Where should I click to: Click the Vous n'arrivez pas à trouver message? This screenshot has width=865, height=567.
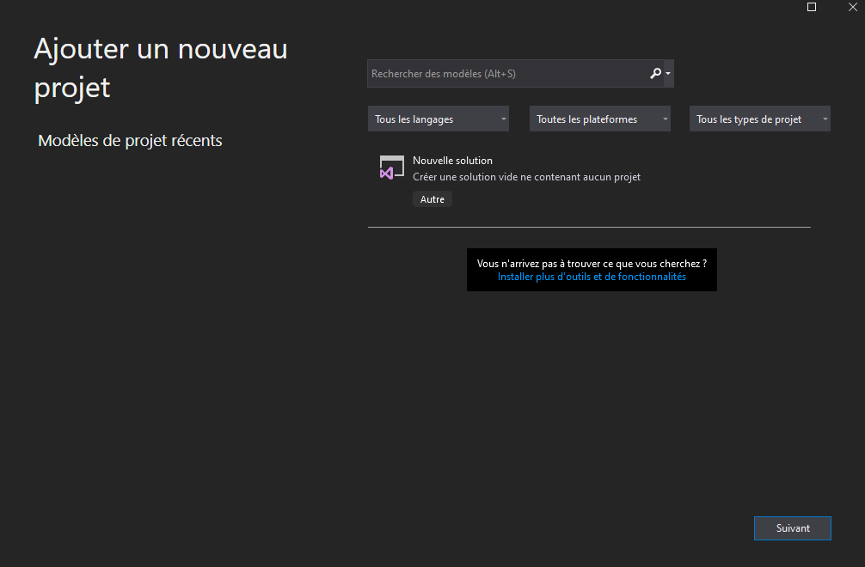592,264
